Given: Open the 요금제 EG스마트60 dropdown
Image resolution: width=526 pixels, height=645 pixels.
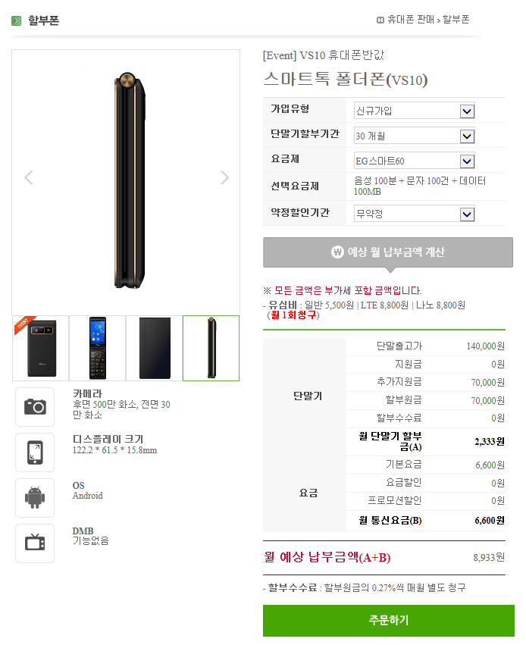Looking at the screenshot, I should click(x=414, y=161).
